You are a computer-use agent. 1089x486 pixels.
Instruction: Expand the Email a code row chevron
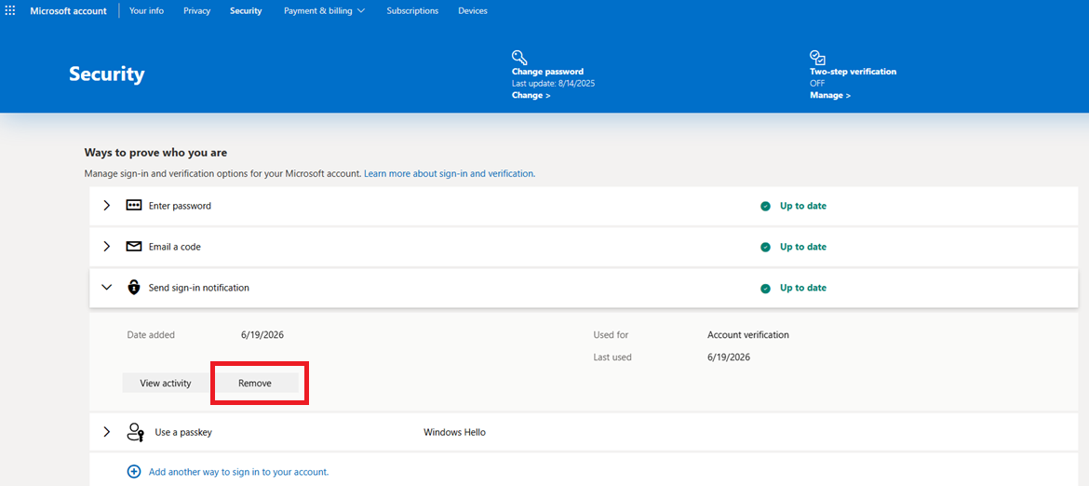106,247
